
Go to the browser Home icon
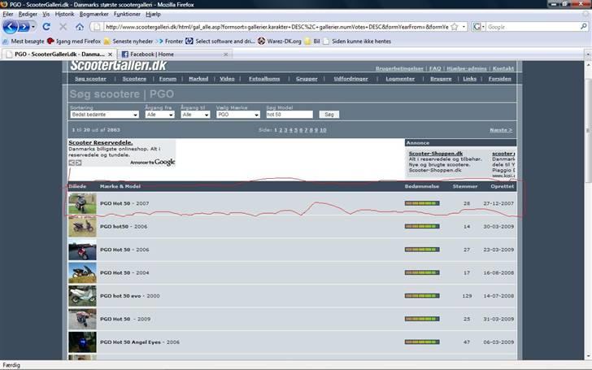[x=81, y=26]
